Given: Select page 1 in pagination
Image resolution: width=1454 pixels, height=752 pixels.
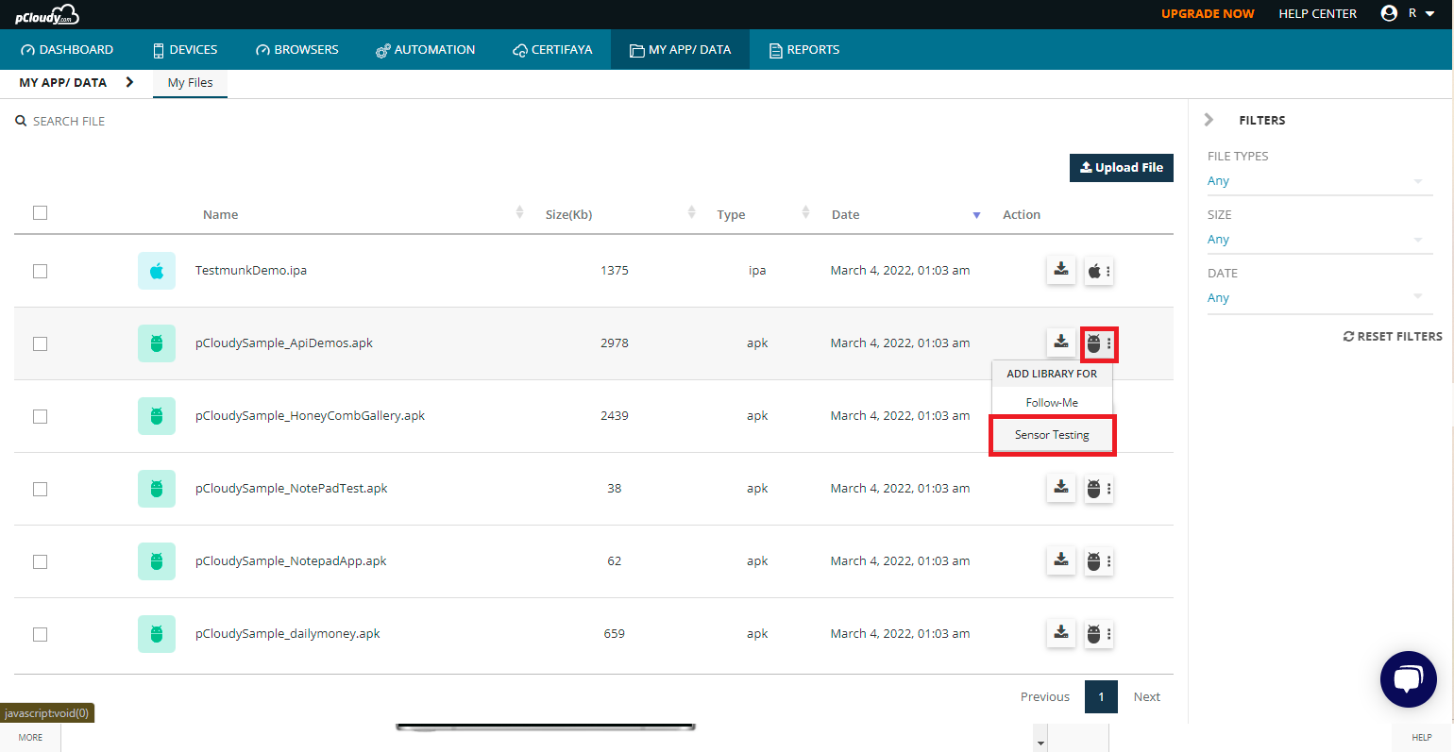Looking at the screenshot, I should coord(1101,697).
